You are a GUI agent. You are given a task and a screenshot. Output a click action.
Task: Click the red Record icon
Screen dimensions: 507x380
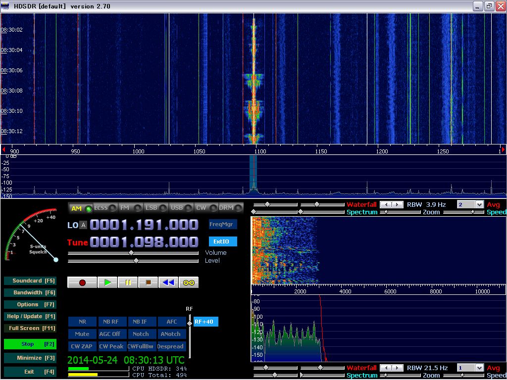[x=82, y=283]
